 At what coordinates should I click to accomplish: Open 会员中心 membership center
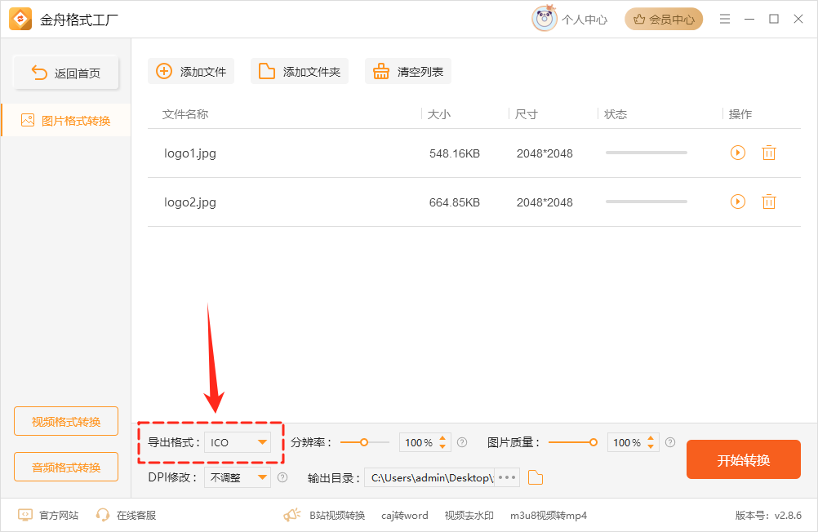(x=664, y=18)
